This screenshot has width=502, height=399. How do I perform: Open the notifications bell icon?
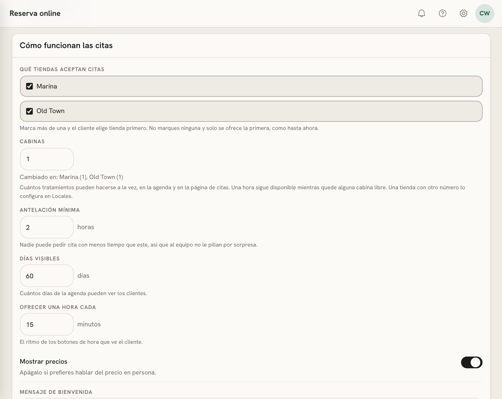pyautogui.click(x=421, y=13)
